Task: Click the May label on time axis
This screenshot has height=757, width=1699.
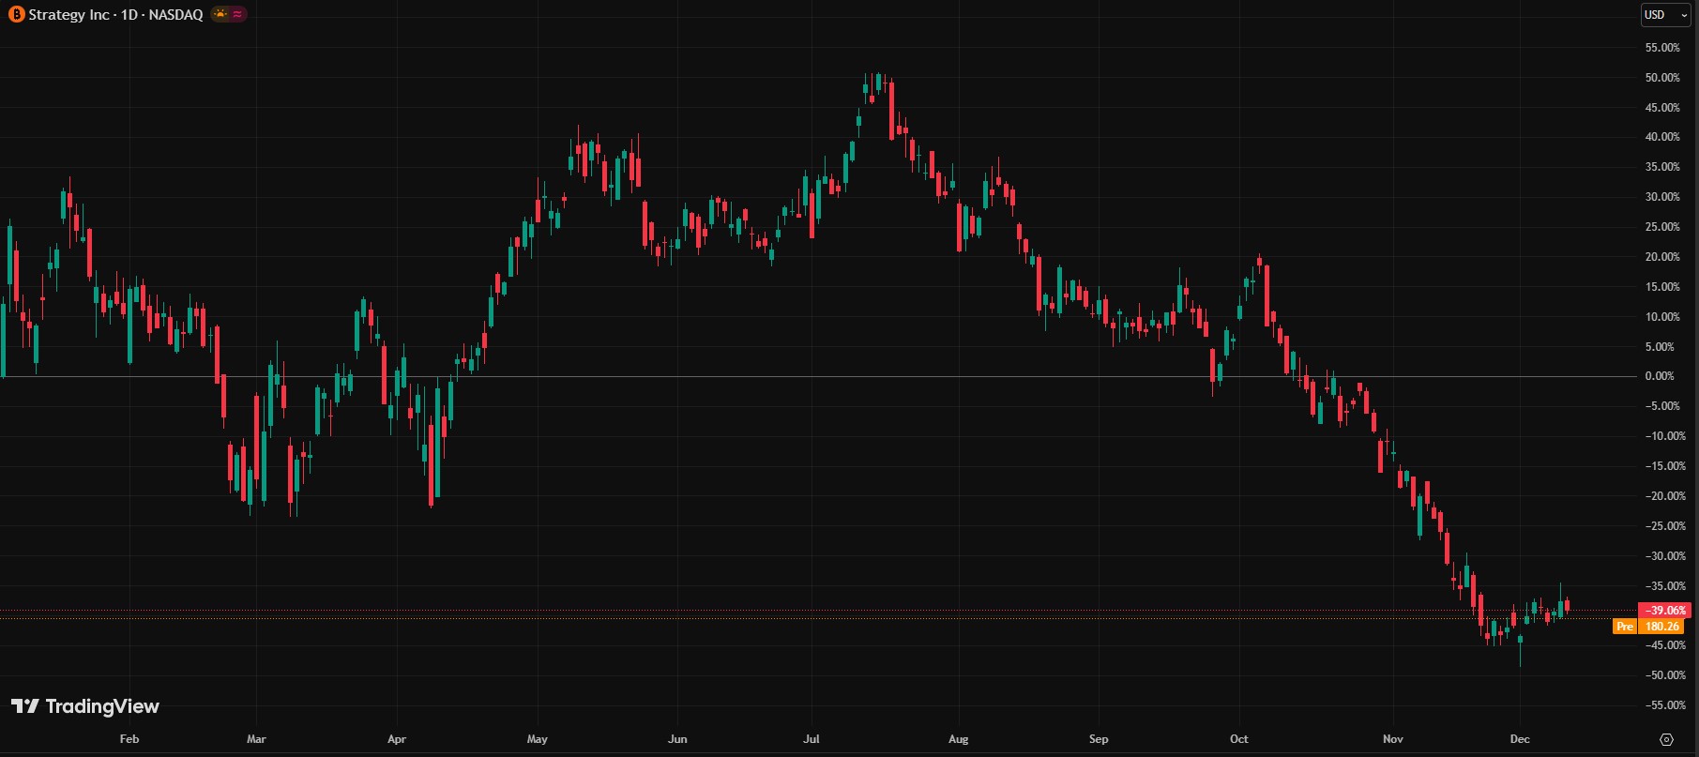Action: point(537,739)
